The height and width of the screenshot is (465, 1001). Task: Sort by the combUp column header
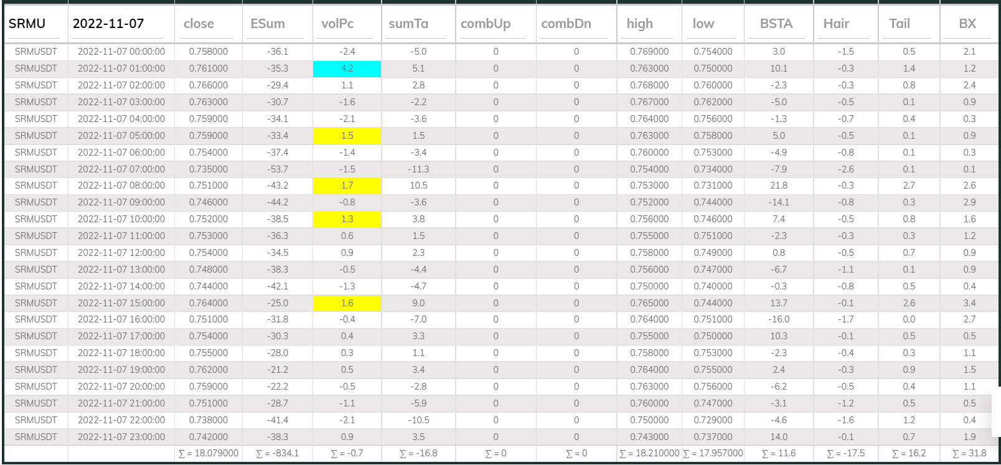click(x=486, y=24)
